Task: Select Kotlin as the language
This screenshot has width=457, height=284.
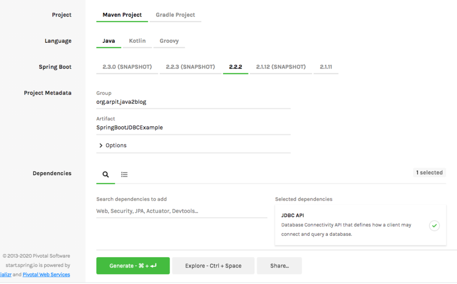Action: pos(137,41)
